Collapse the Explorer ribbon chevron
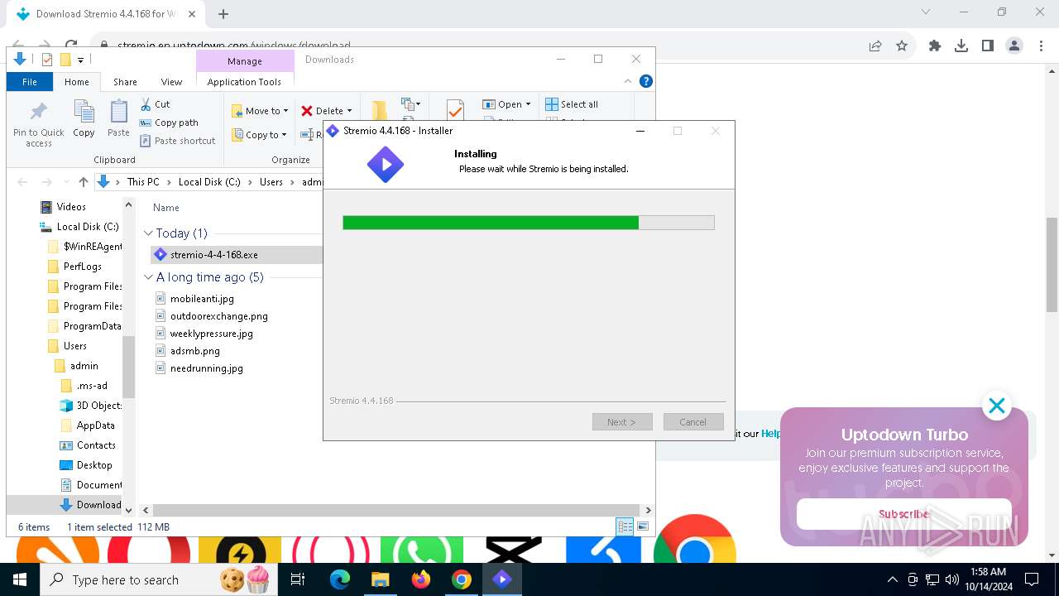 tap(628, 81)
